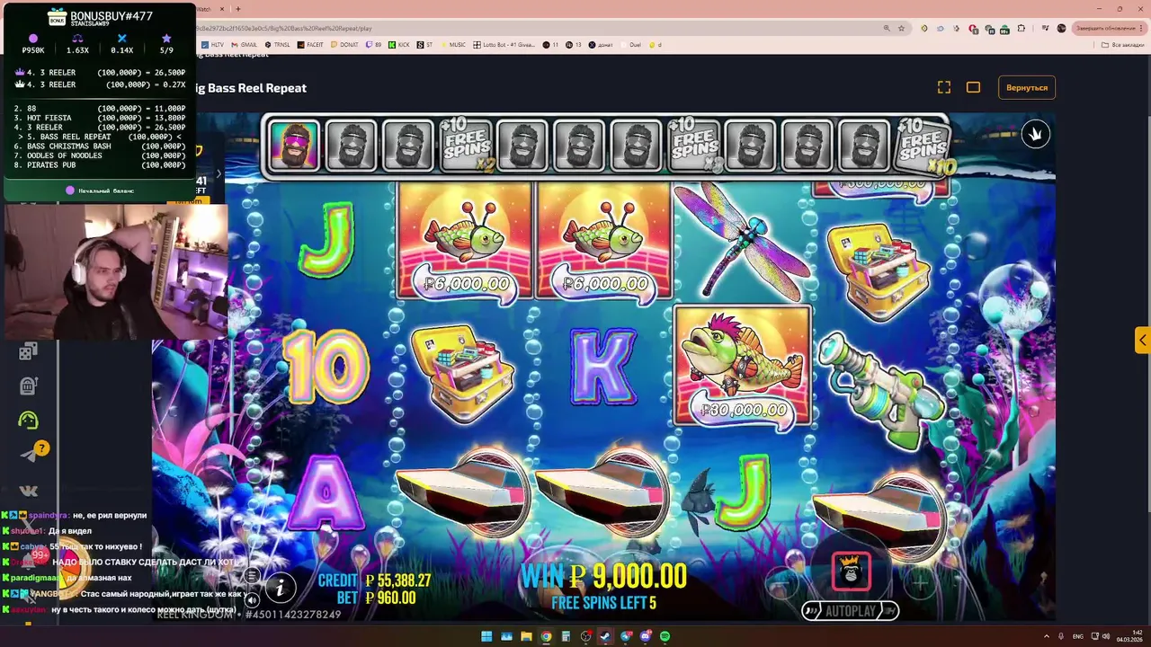Image resolution: width=1151 pixels, height=647 pixels.
Task: Open browser zoom magnifier icon
Action: (886, 28)
